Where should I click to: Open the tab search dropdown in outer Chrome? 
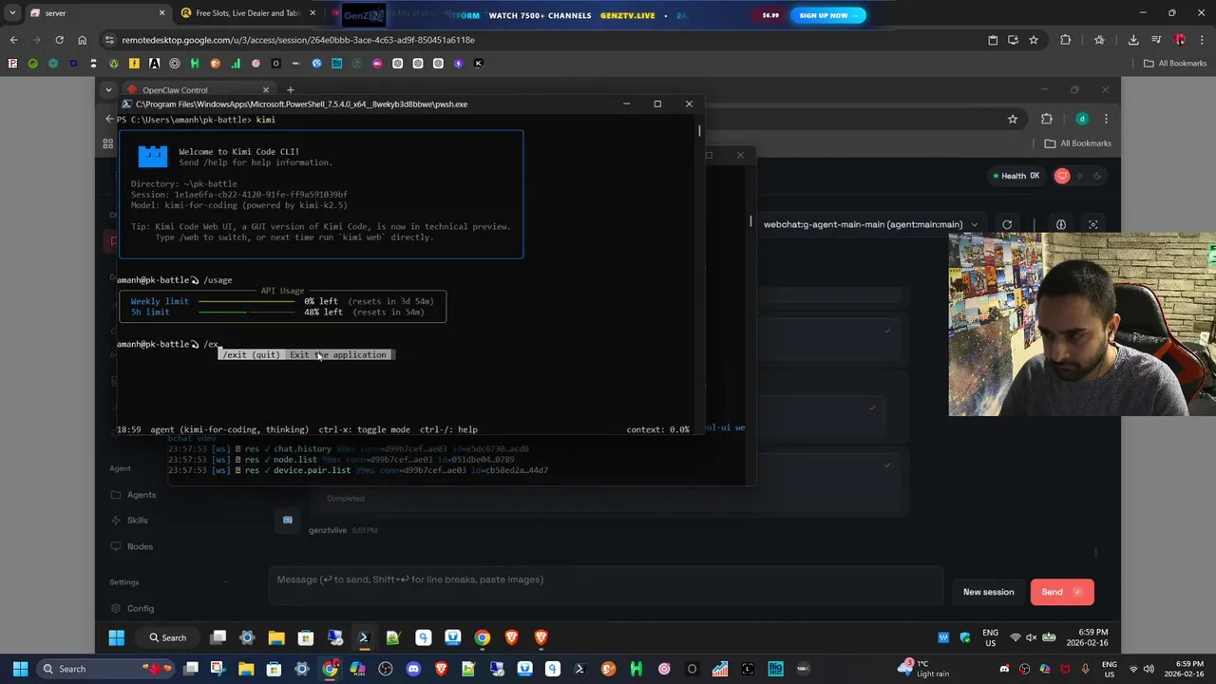coord(11,13)
